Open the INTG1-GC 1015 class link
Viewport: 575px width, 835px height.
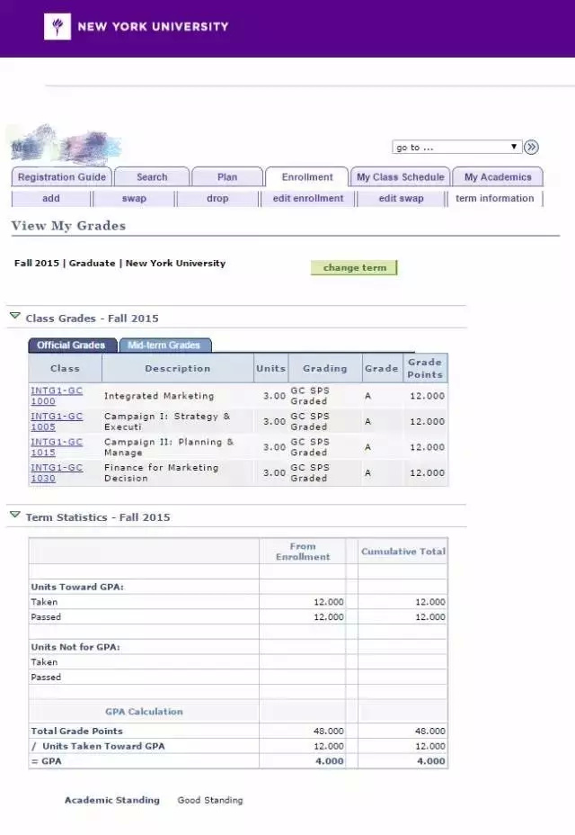57,447
